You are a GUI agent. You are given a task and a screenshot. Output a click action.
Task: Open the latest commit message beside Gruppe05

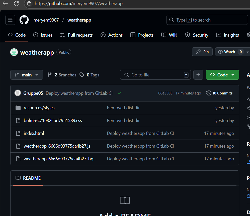coord(79,93)
